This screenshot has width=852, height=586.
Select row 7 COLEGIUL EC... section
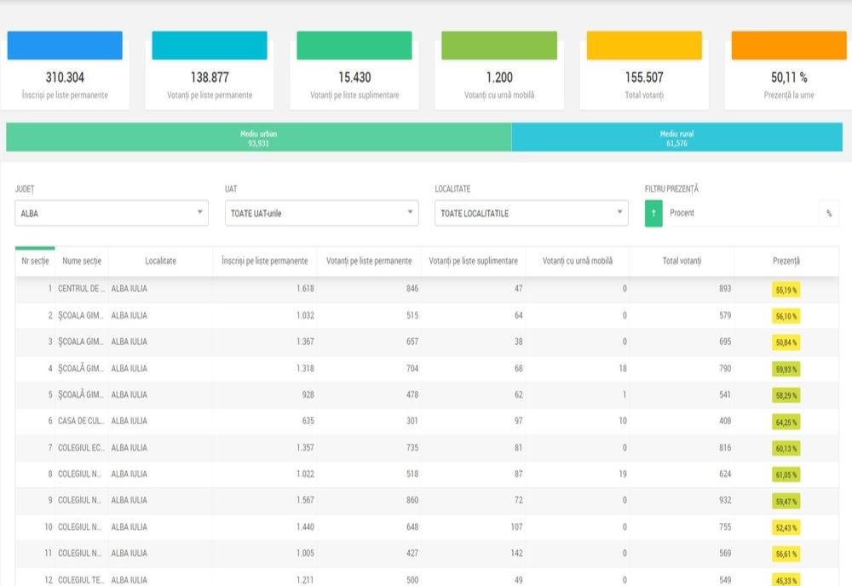[x=82, y=447]
